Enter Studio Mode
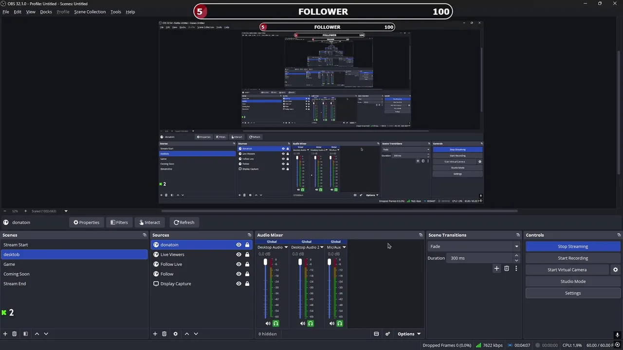This screenshot has width=623, height=350. pos(573,281)
